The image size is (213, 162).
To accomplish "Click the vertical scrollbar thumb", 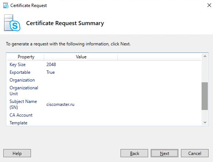I will click(x=205, y=96).
